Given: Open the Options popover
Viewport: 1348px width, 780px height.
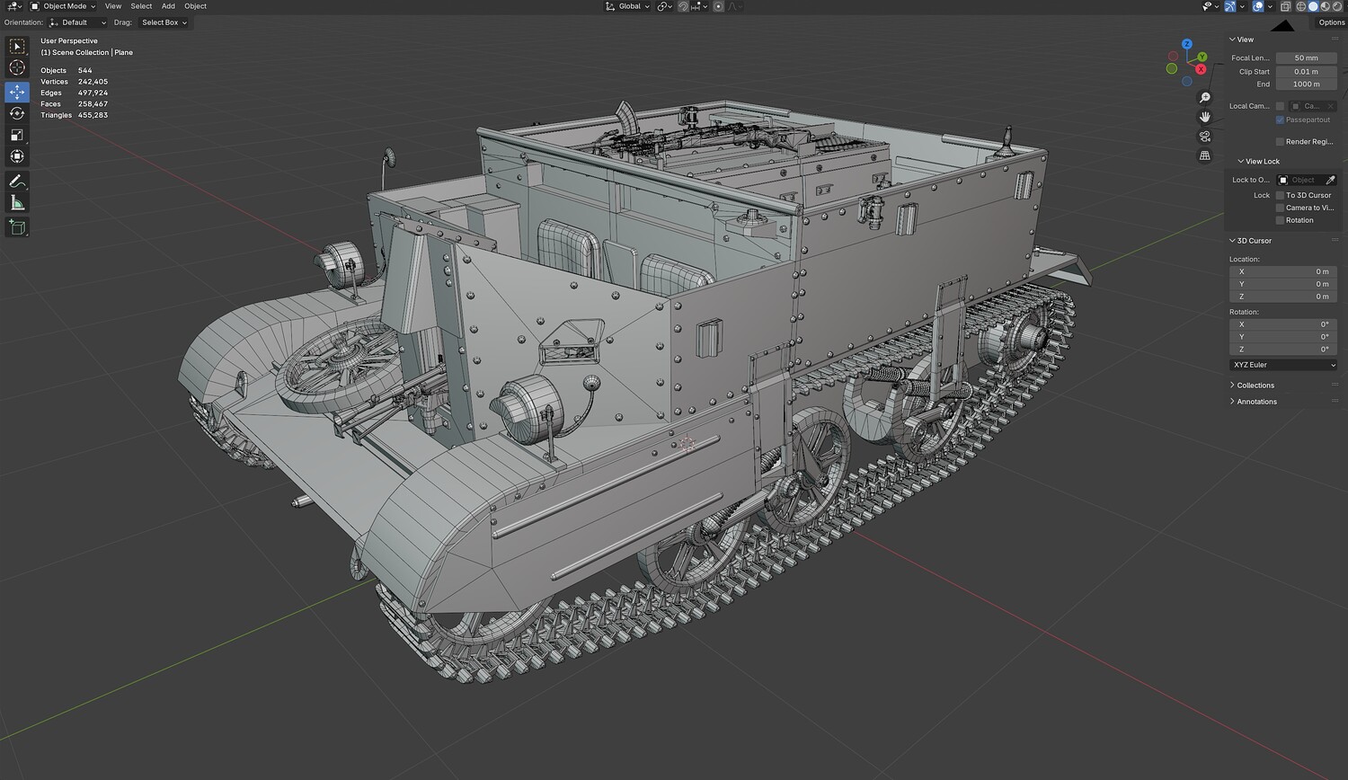Looking at the screenshot, I should coord(1332,22).
